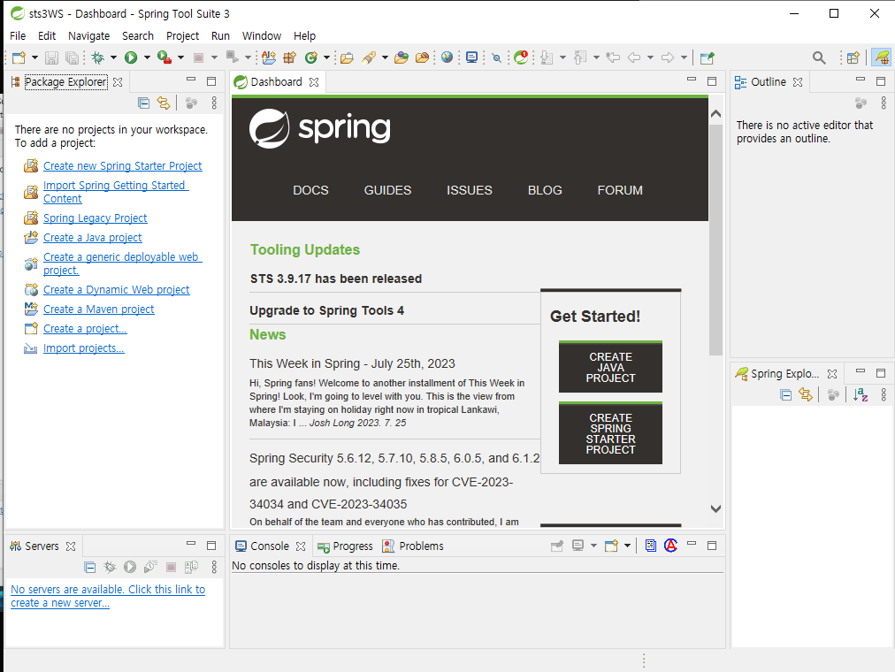Viewport: 895px width, 672px height.
Task: Open the Navigate menu
Action: [89, 36]
